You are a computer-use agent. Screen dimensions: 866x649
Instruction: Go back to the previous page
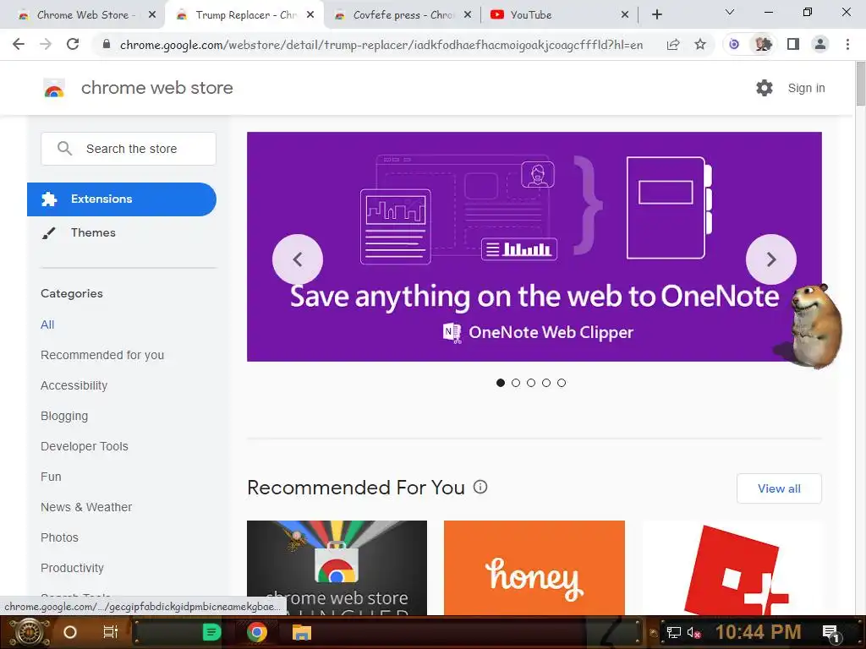coord(19,44)
